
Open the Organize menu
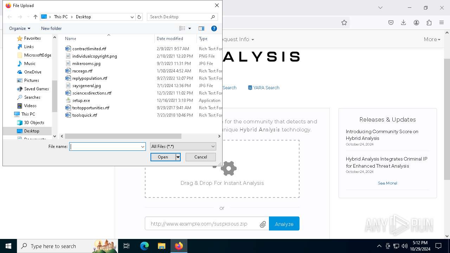tap(20, 28)
